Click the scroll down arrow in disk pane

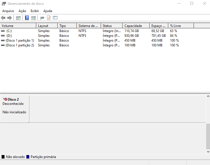pyautogui.click(x=208, y=152)
